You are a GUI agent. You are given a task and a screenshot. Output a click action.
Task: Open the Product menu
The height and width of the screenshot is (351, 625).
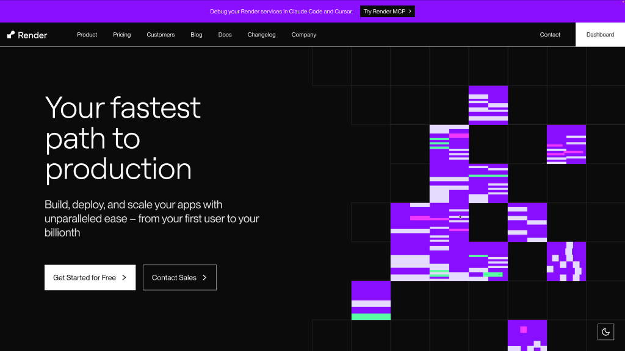tap(87, 35)
